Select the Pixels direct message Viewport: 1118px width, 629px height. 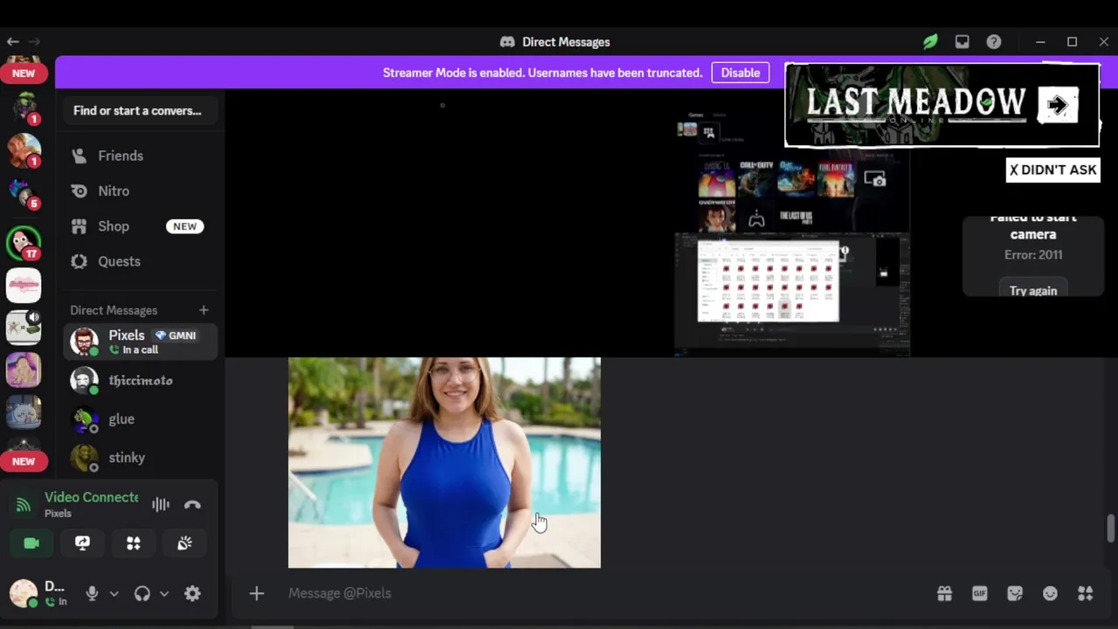140,342
